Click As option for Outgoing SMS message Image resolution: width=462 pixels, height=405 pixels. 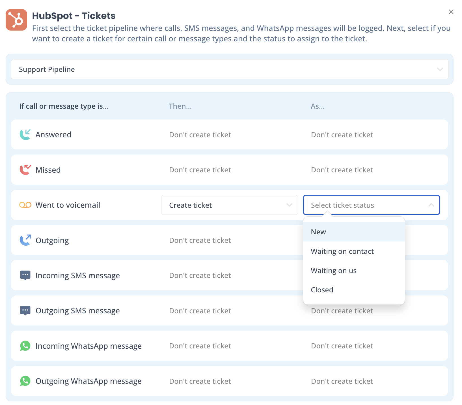pos(342,311)
